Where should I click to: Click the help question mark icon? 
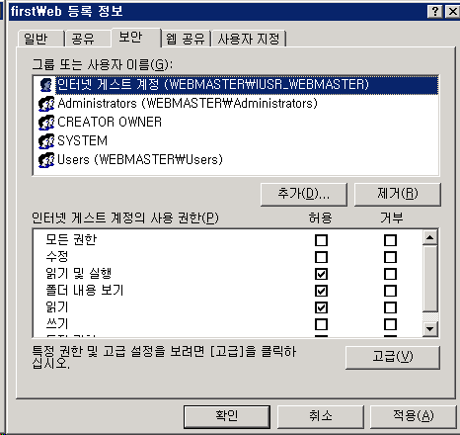(x=435, y=12)
